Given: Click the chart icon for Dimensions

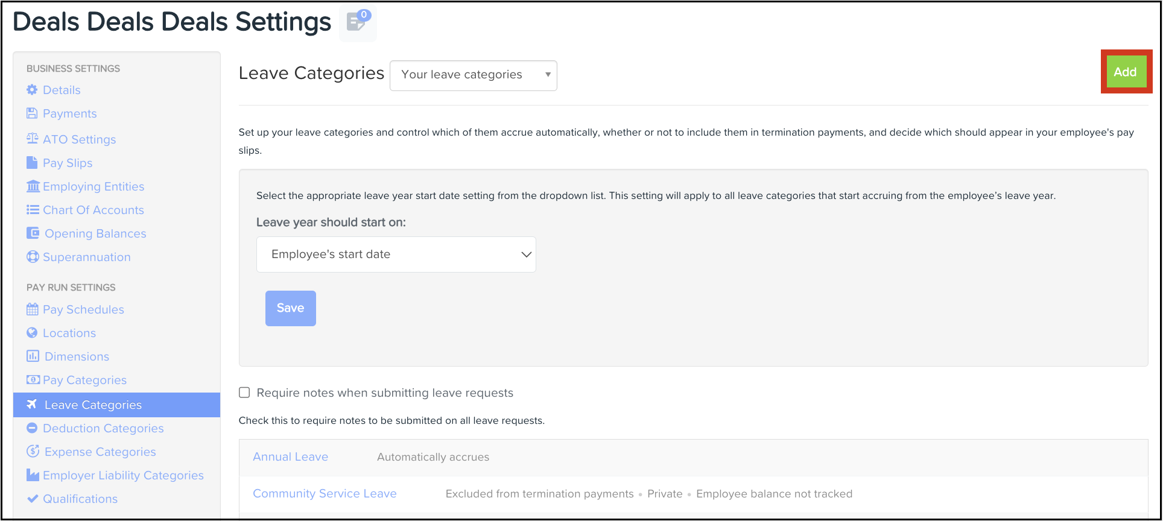Looking at the screenshot, I should 33,356.
